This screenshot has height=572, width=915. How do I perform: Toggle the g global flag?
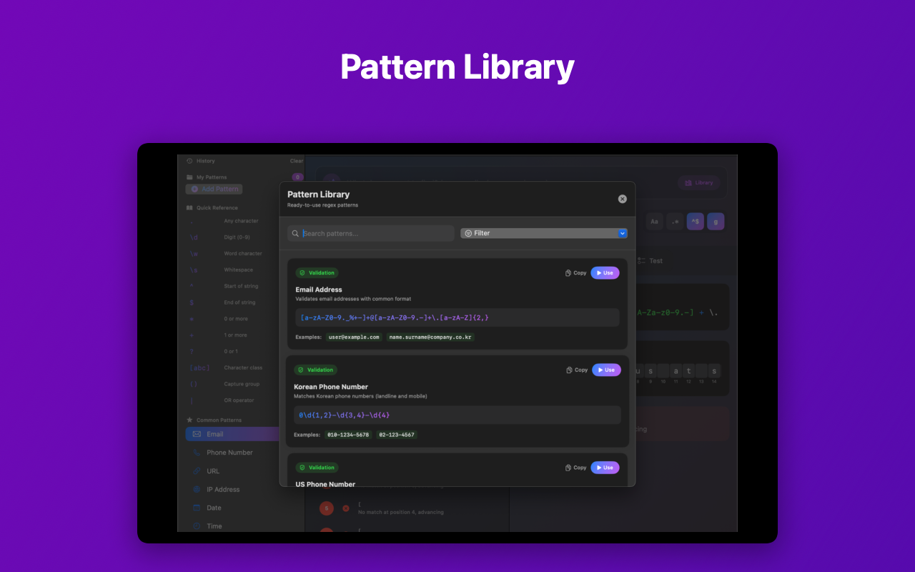coord(716,222)
